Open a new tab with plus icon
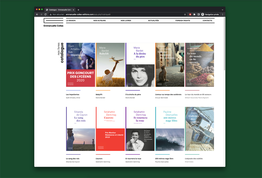Screen dimensions: 262x178 point(78,10)
